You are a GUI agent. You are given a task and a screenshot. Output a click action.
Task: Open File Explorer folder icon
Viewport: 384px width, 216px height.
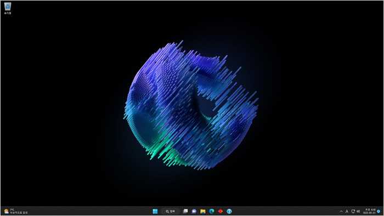click(203, 211)
